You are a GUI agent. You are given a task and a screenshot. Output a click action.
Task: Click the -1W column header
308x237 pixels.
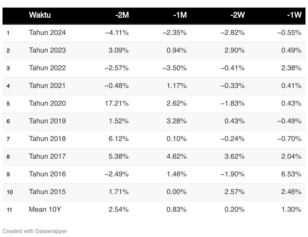(x=294, y=15)
